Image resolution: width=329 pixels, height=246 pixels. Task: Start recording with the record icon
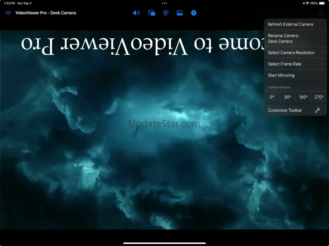point(165,13)
